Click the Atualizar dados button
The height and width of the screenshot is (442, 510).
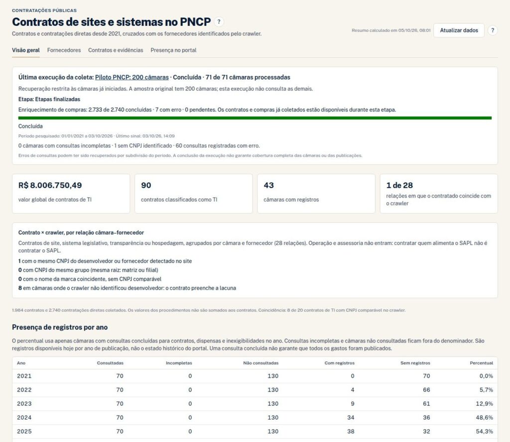459,30
